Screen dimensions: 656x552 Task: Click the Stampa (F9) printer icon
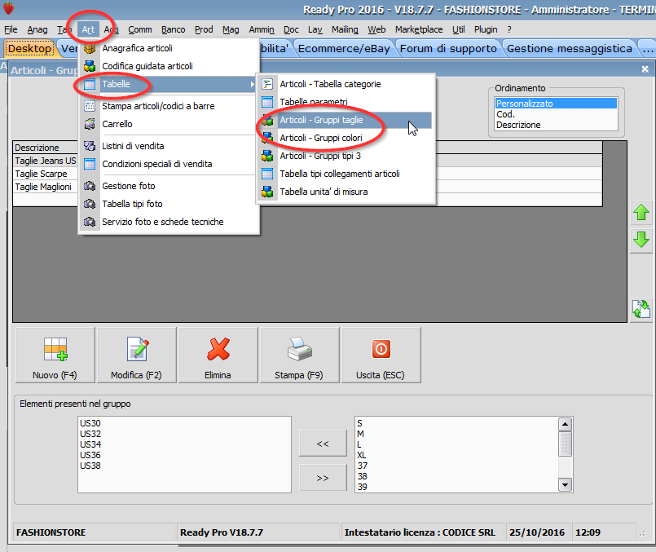click(300, 350)
